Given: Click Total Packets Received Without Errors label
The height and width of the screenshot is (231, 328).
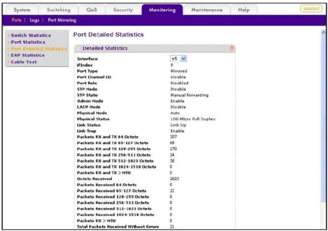Looking at the screenshot, I should pos(118,227).
